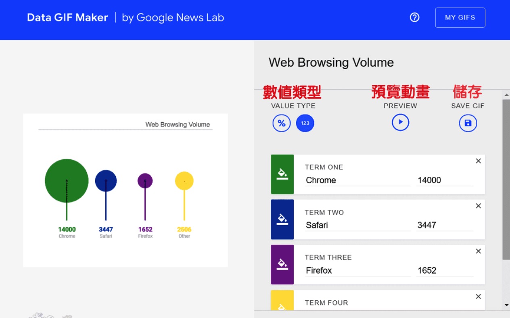Edit the Firefox value 1652 field
The image size is (510, 318).
pyautogui.click(x=444, y=270)
